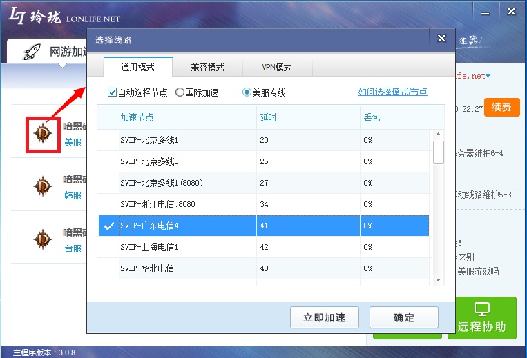Click the 美服 link under first game

pyautogui.click(x=73, y=142)
